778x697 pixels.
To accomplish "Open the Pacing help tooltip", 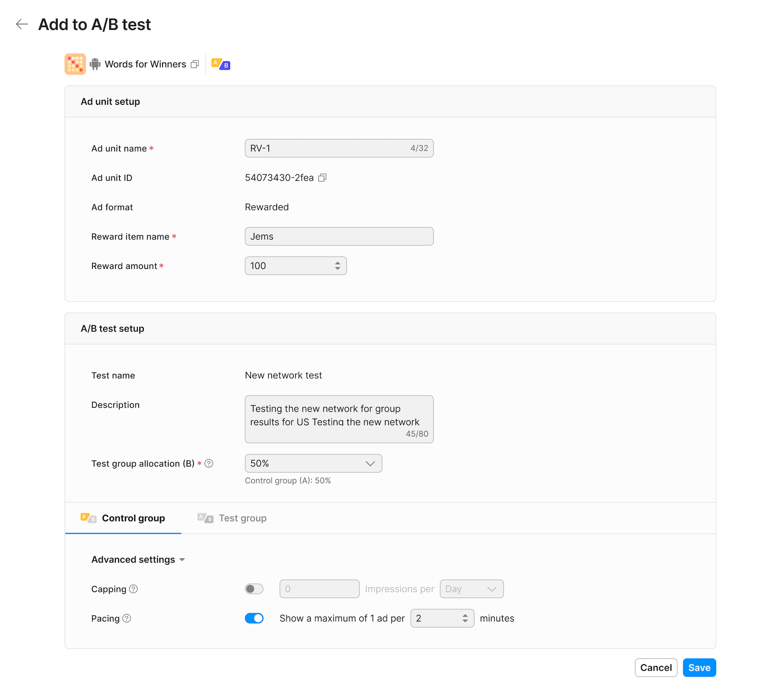I will tap(127, 618).
